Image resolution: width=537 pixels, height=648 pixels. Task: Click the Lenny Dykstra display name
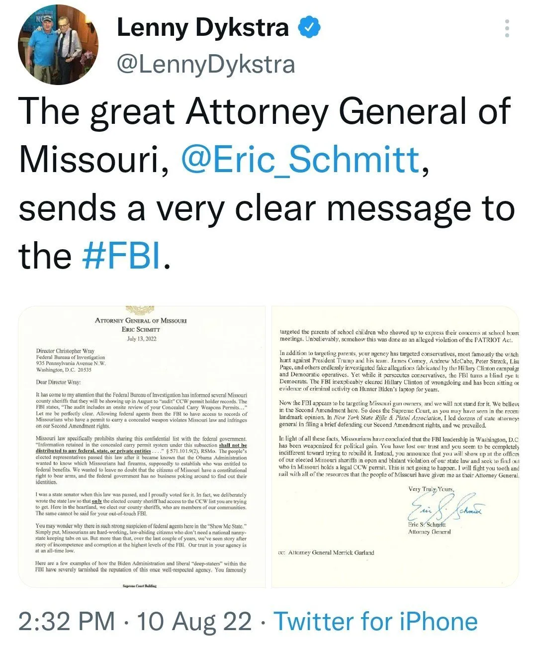[x=202, y=28]
